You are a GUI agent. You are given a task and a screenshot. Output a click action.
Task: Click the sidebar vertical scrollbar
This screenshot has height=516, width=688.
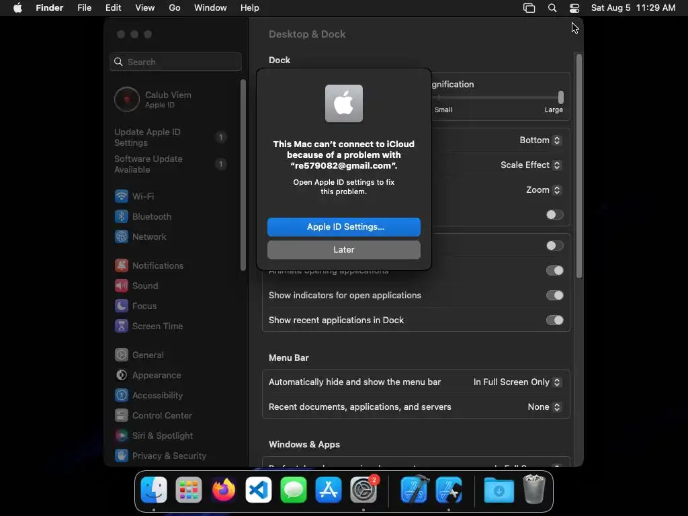click(243, 175)
